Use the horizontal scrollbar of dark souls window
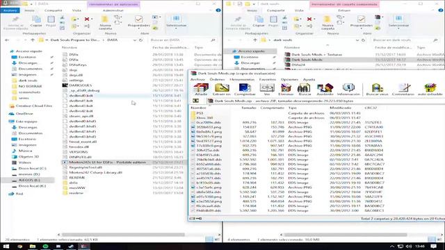This screenshot has width=445, height=250. tap(346, 235)
